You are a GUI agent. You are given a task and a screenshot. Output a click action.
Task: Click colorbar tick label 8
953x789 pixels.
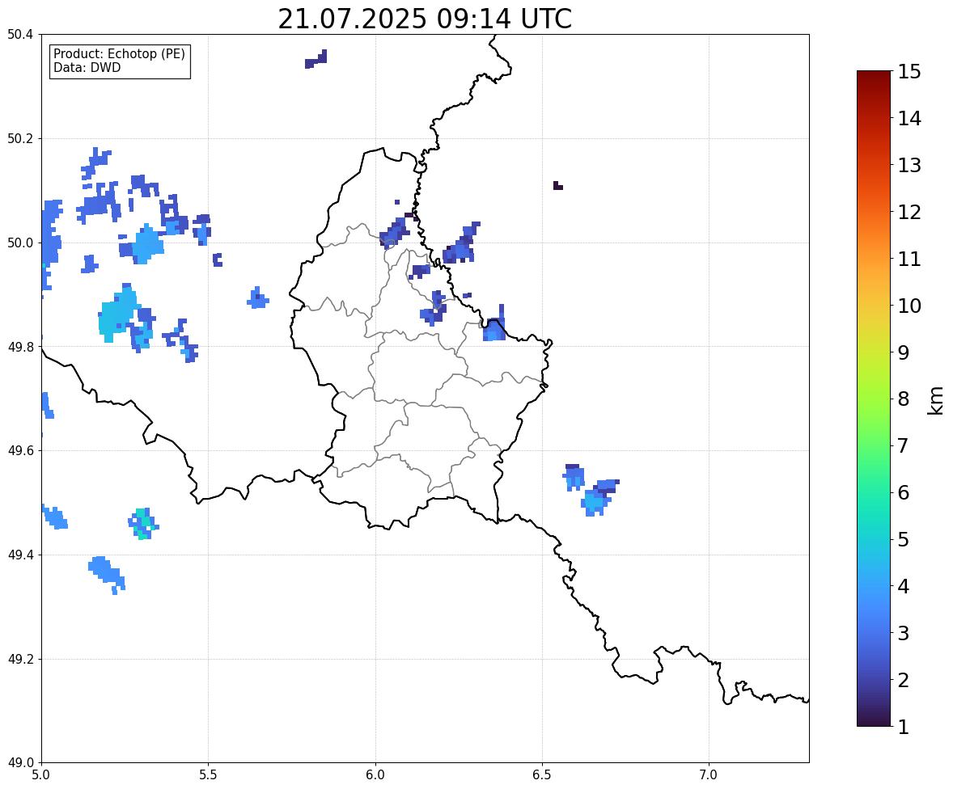904,399
